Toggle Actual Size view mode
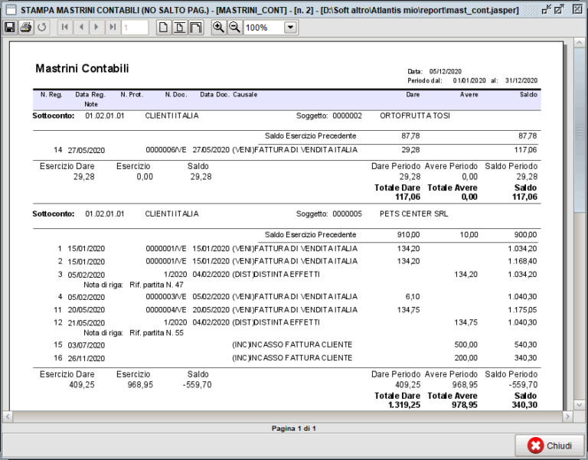 tap(164, 28)
